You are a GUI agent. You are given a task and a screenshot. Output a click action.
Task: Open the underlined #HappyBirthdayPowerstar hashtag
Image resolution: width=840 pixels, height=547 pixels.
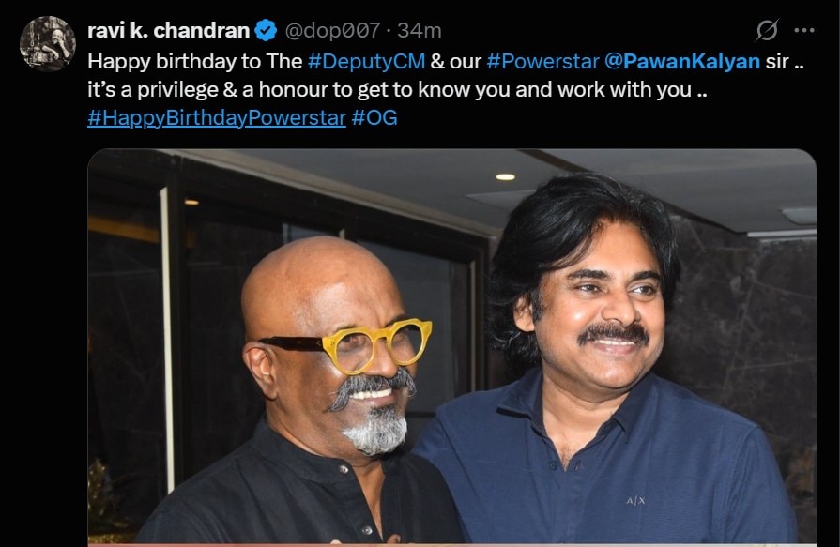[217, 117]
